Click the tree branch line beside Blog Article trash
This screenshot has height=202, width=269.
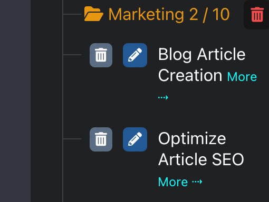pos(72,55)
